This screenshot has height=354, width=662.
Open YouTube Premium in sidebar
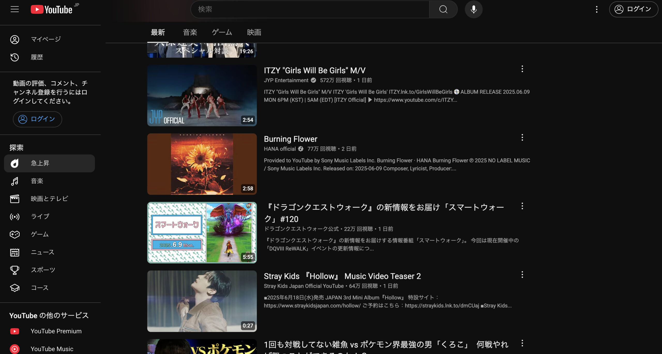[x=50, y=331]
